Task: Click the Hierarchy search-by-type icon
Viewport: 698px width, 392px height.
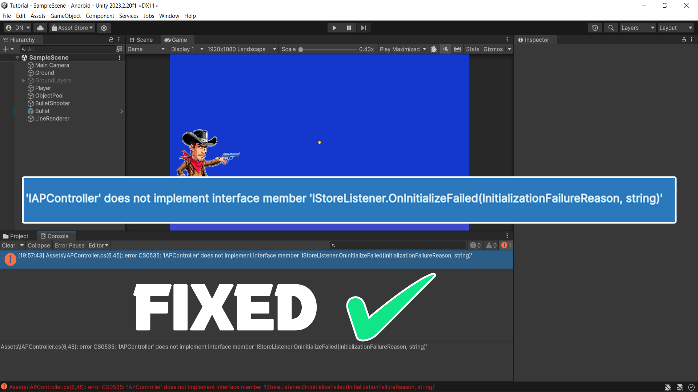Action: click(119, 49)
